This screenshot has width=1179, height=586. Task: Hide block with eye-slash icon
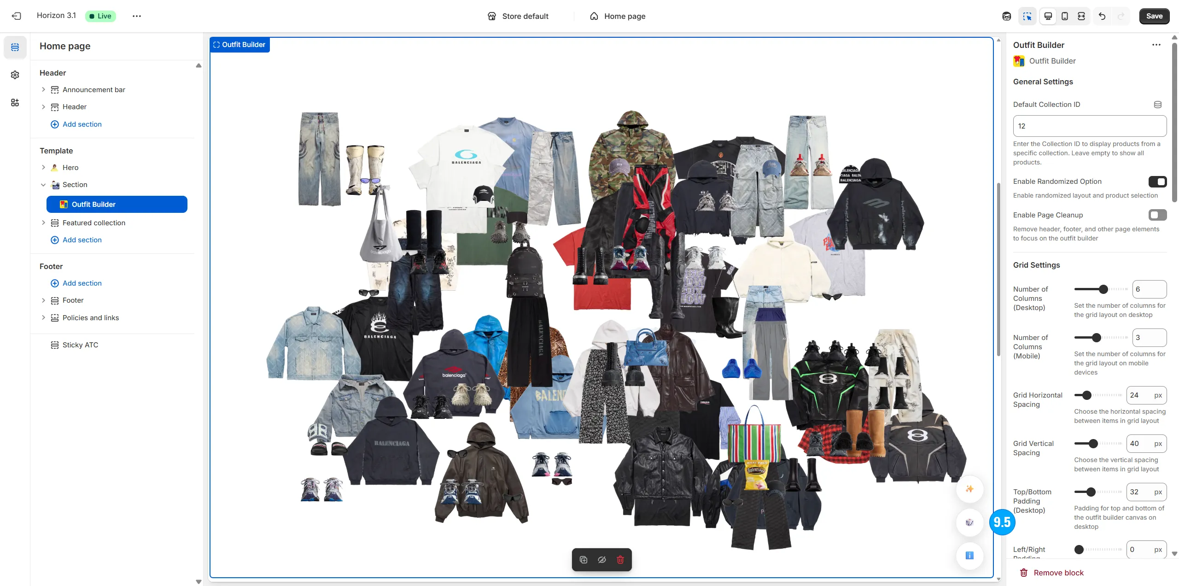[602, 560]
